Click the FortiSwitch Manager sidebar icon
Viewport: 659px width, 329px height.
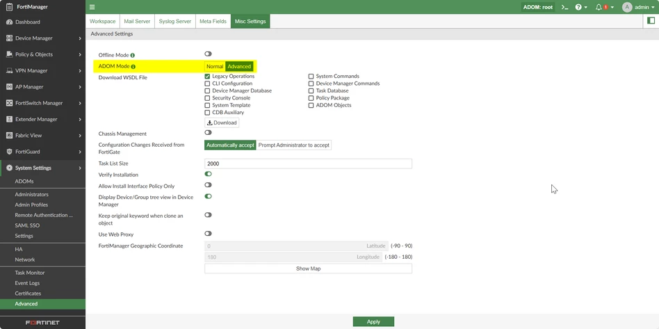pyautogui.click(x=9, y=103)
